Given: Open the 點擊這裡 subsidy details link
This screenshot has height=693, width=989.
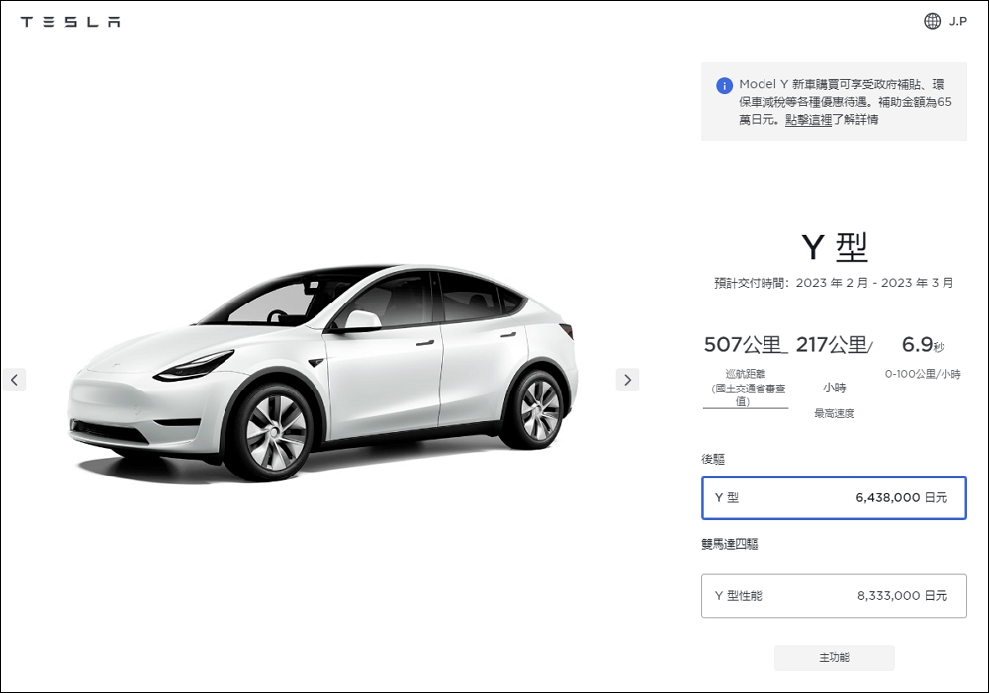Looking at the screenshot, I should pos(809,120).
